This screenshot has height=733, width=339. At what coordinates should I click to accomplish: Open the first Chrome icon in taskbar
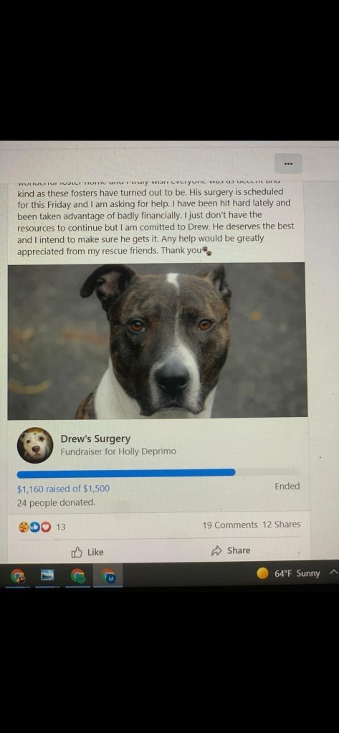tap(19, 576)
